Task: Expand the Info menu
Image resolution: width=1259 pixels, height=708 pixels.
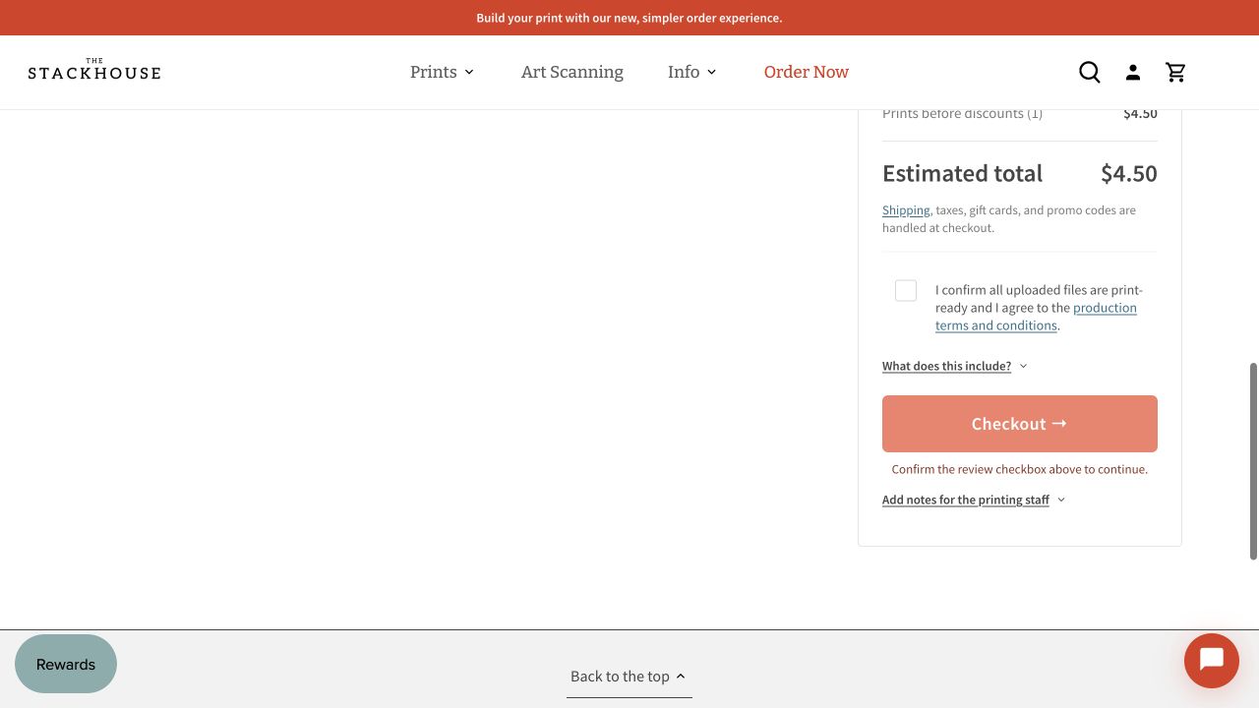Action: (x=692, y=72)
